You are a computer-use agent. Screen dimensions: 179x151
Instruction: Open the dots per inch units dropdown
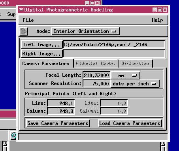(x=135, y=84)
